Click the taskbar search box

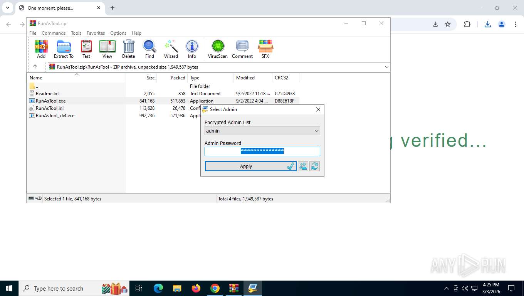(74, 288)
